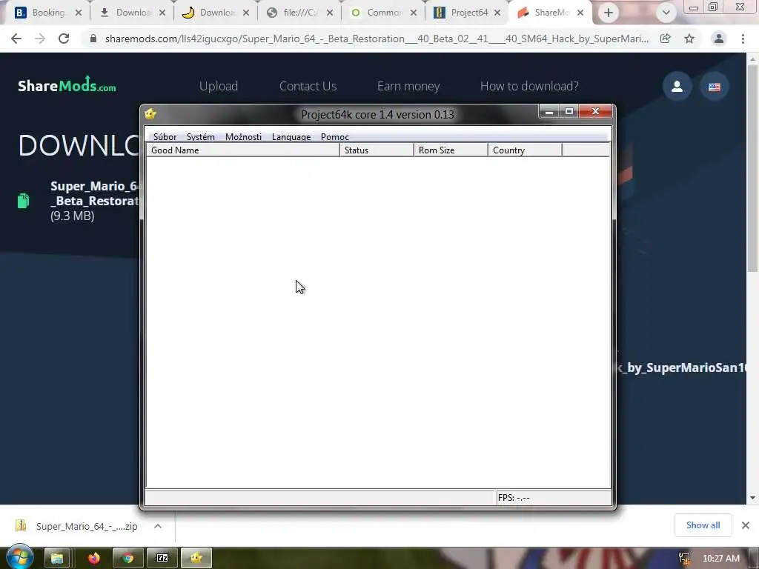The width and height of the screenshot is (759, 569).
Task: Bookmark this page with star icon
Action: tap(689, 39)
